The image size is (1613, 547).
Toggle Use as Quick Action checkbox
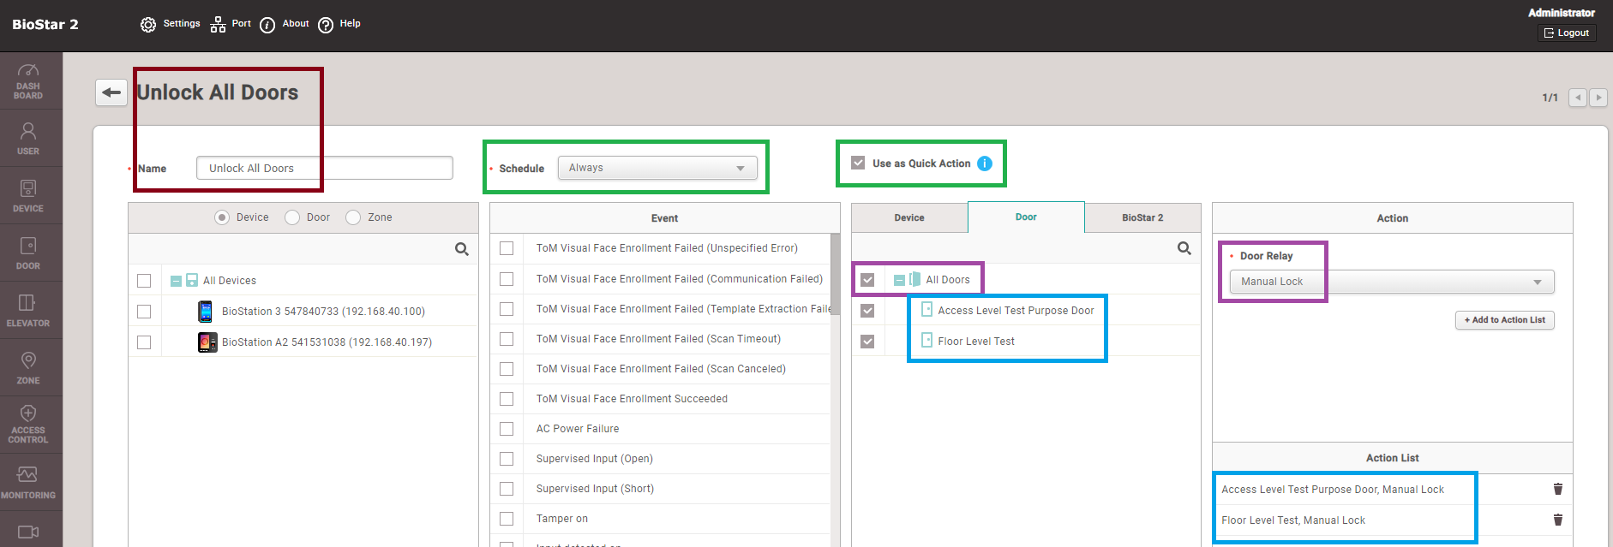point(858,163)
